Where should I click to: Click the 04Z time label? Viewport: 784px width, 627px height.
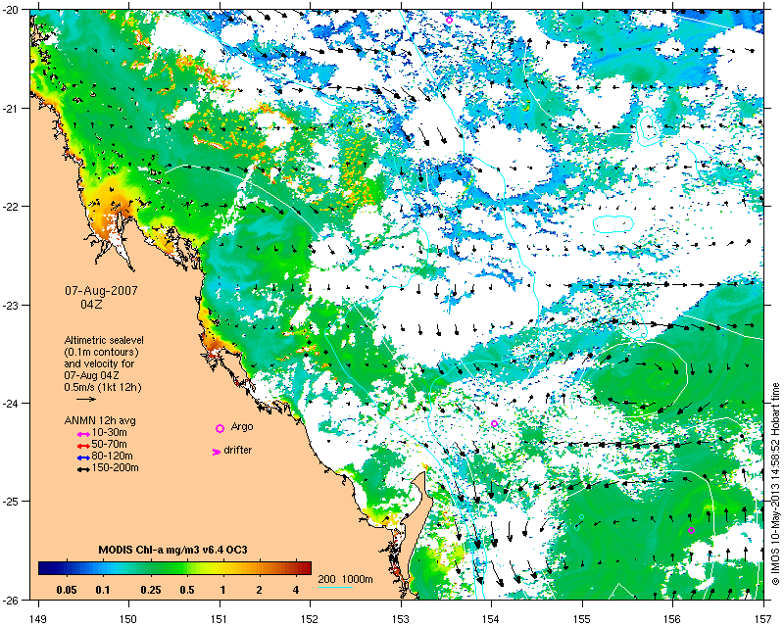click(x=91, y=304)
